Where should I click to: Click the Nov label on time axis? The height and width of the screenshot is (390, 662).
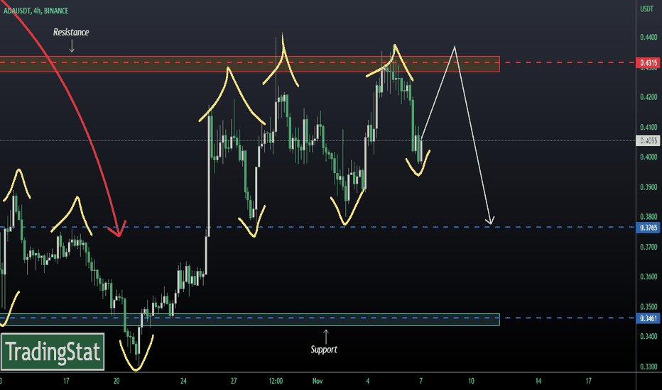click(x=318, y=381)
